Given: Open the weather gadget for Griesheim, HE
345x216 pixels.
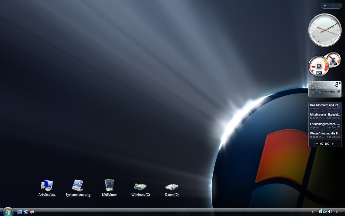Looking at the screenshot, I should (x=325, y=89).
